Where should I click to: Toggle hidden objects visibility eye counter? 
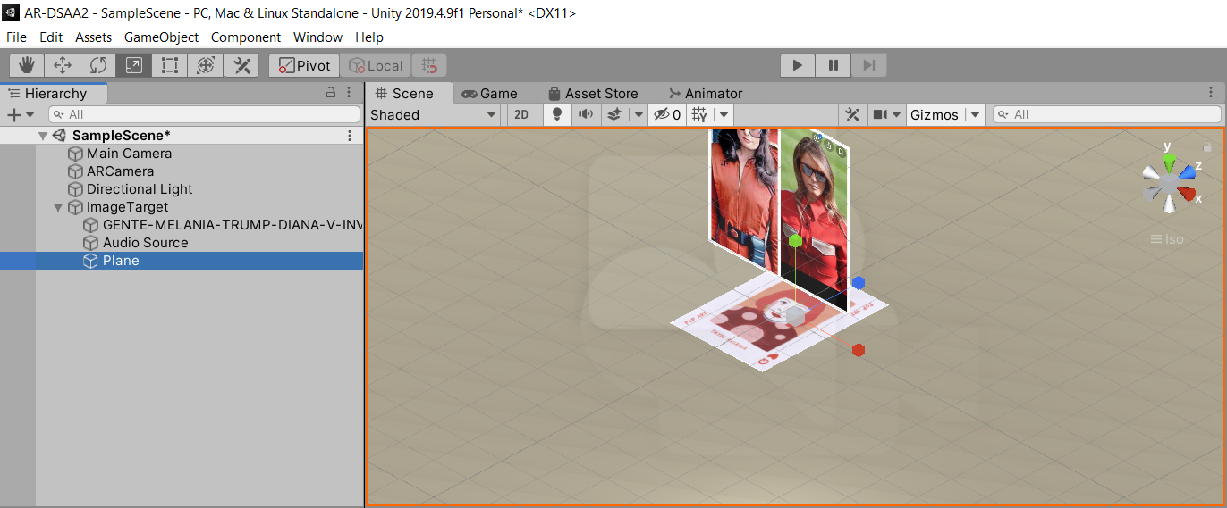[666, 114]
